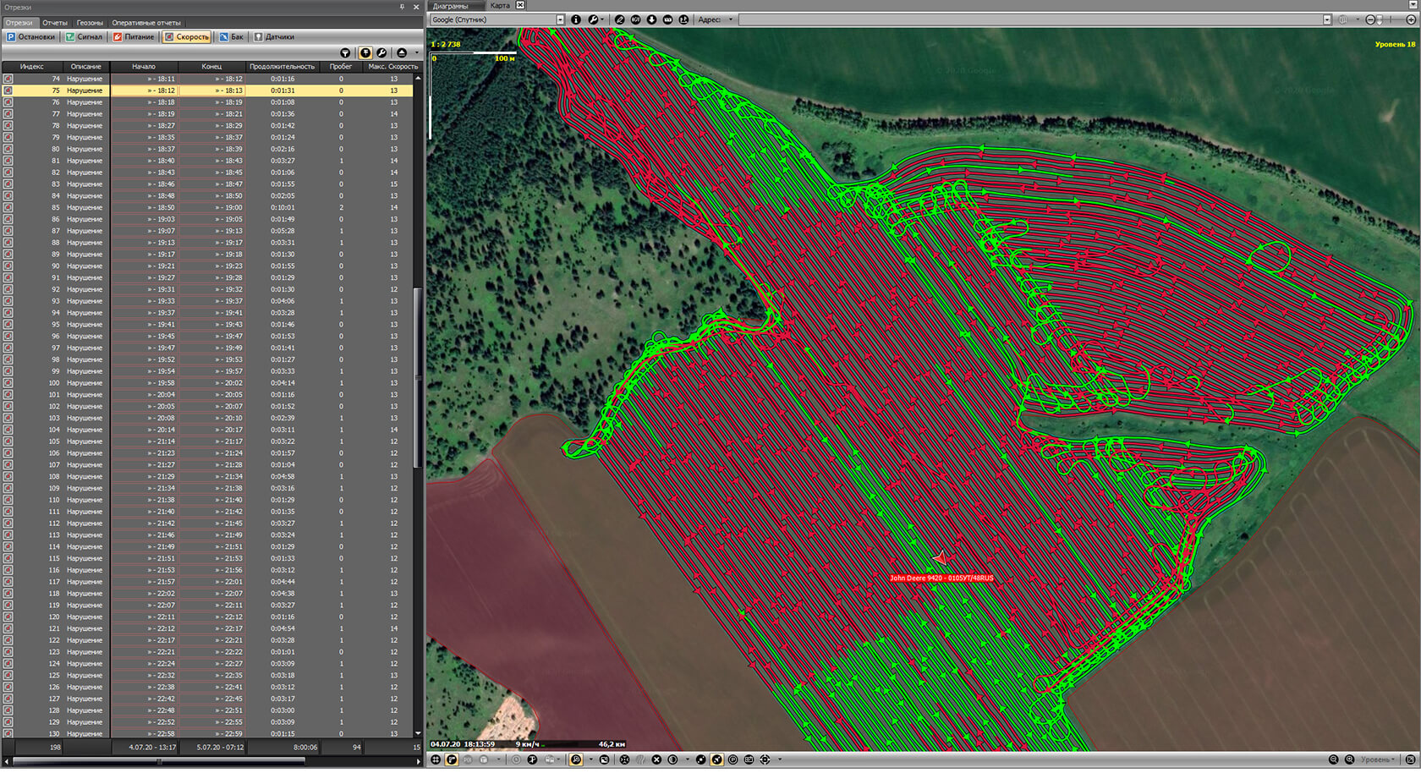This screenshot has height=773, width=1421.
Task: Click the Начало column header
Action: tap(144, 66)
